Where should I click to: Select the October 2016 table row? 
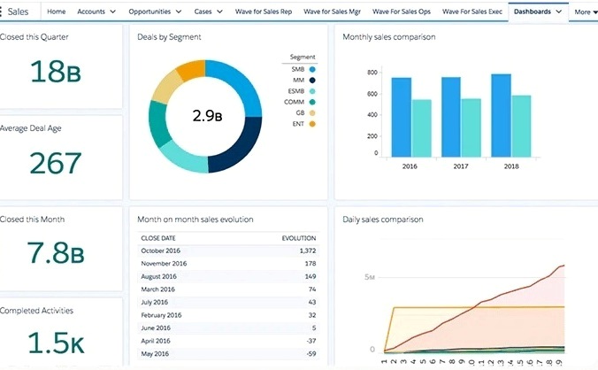pyautogui.click(x=228, y=251)
